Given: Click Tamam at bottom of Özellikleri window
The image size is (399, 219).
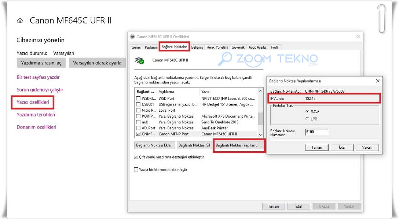Looking at the screenshot, I should (x=273, y=206).
